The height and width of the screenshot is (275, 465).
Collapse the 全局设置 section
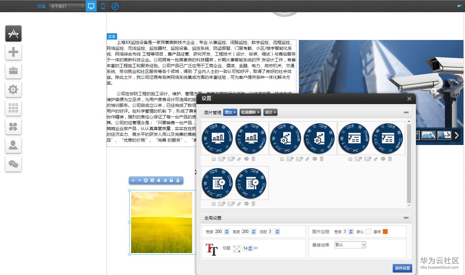click(406, 218)
